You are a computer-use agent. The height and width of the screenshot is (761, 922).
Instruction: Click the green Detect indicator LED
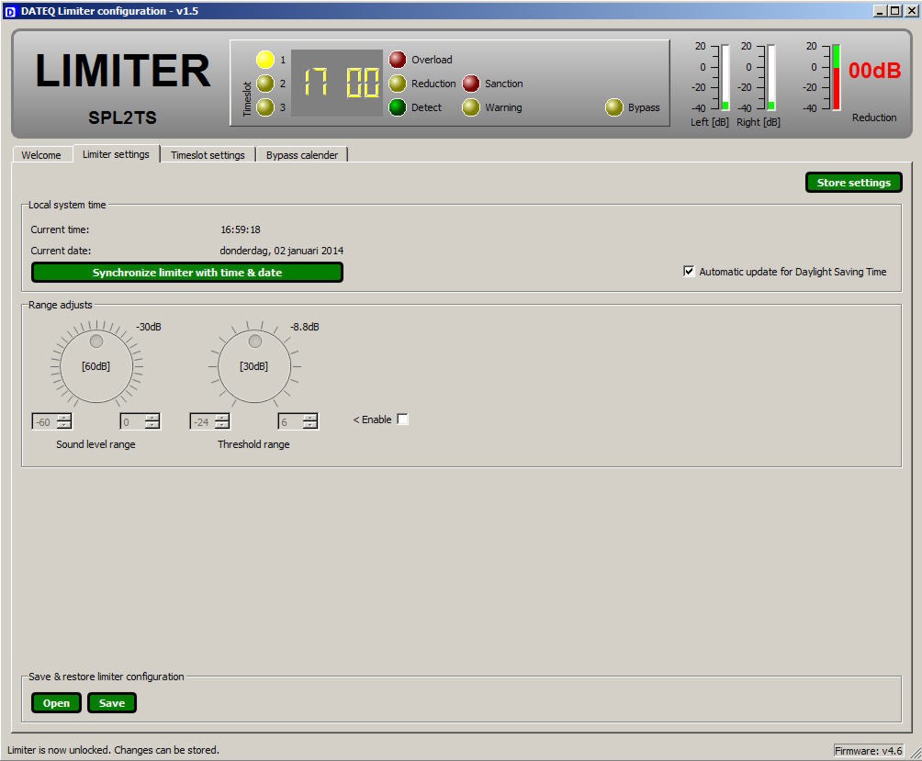pos(398,107)
